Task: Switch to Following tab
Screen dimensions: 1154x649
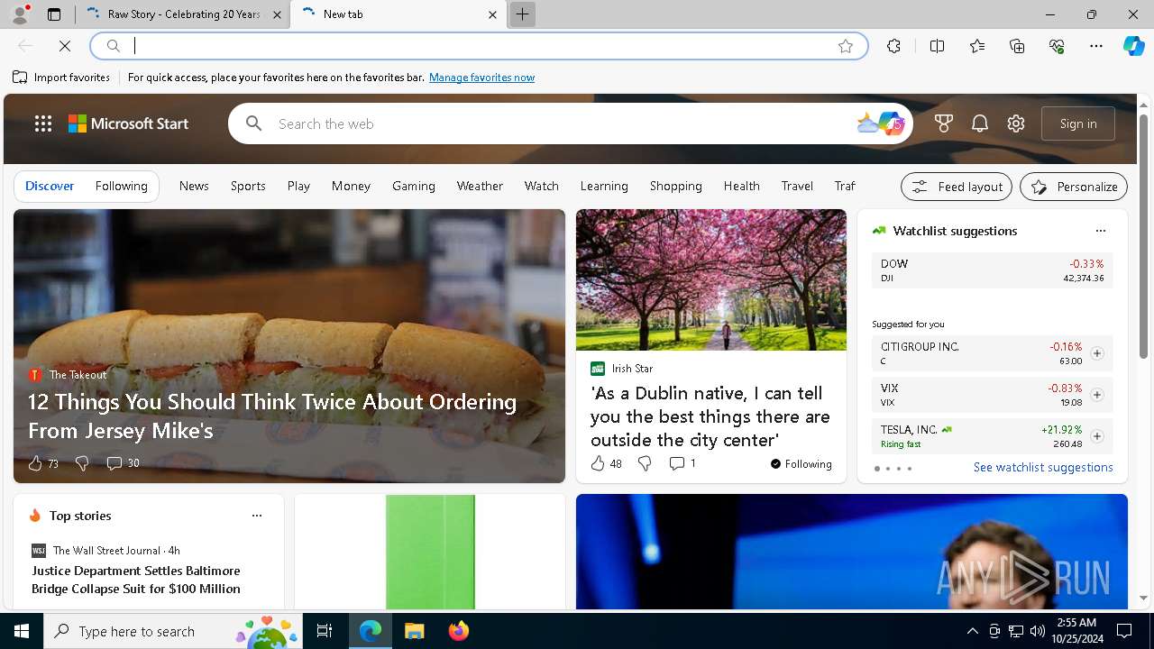Action: pos(121,186)
